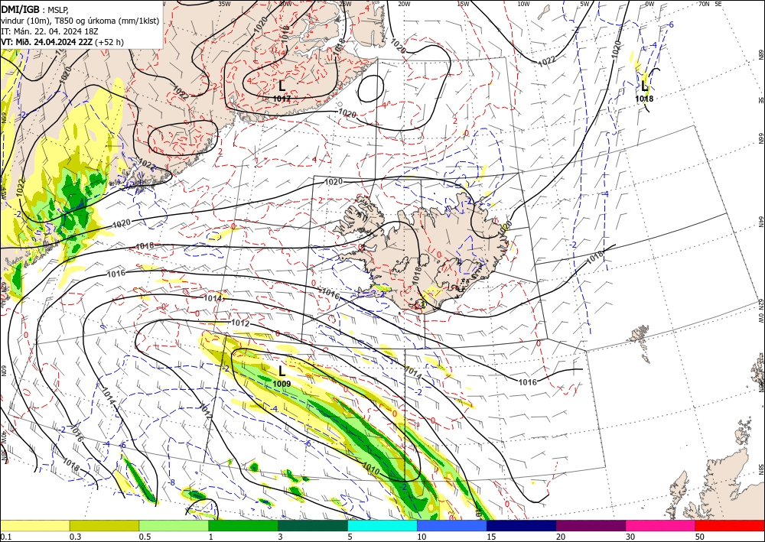Click the olive 0.3–0.5 legend swatch
Viewport: 765px width, 542px height.
[104, 525]
